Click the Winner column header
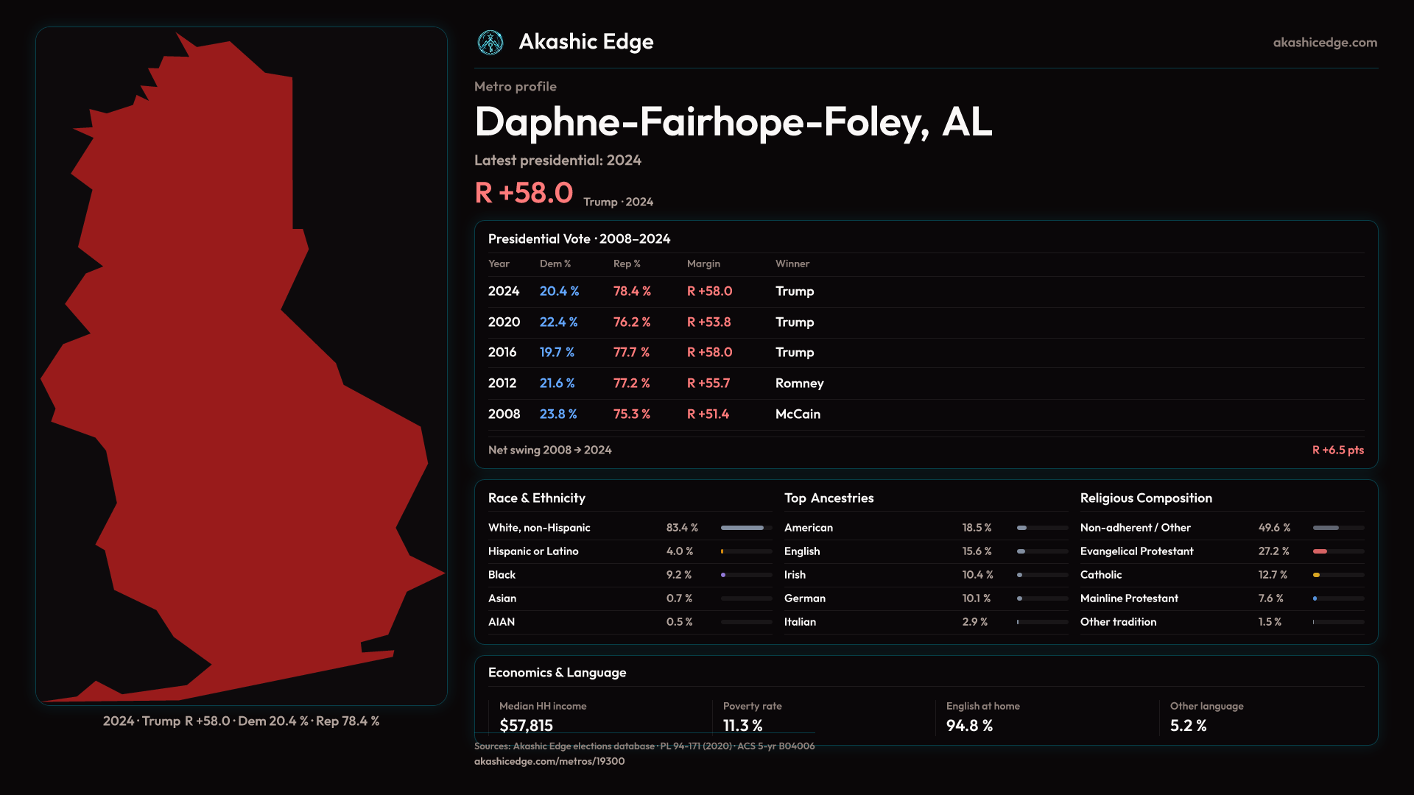Viewport: 1414px width, 795px height. (x=792, y=264)
